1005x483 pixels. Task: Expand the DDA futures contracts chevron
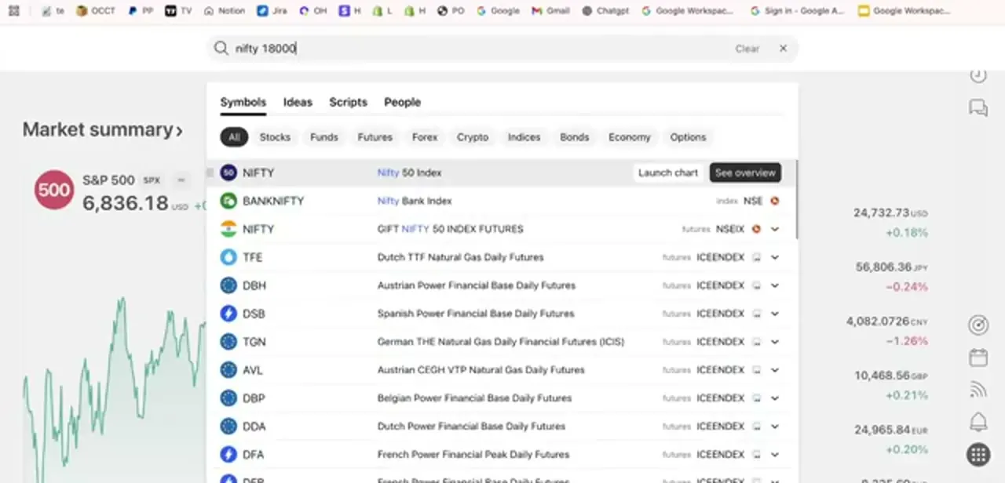[x=775, y=427]
